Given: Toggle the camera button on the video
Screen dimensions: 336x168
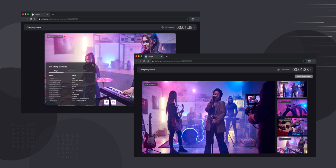Looking at the screenshot, I should pos(113,102).
